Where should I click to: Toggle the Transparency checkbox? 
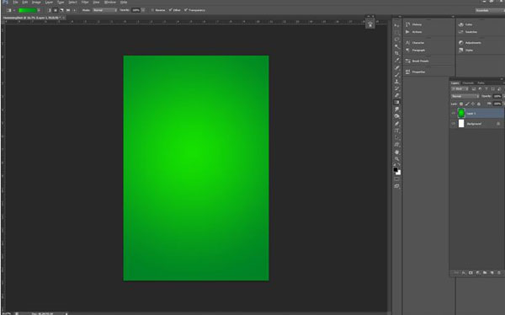point(186,10)
